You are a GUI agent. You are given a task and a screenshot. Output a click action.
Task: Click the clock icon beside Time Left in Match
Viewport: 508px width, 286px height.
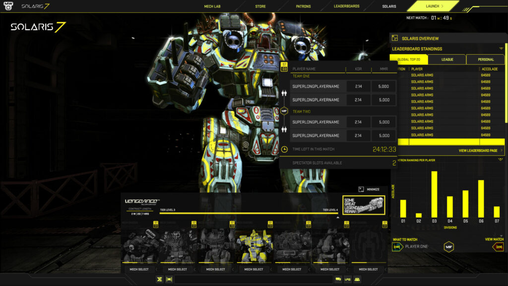(285, 149)
